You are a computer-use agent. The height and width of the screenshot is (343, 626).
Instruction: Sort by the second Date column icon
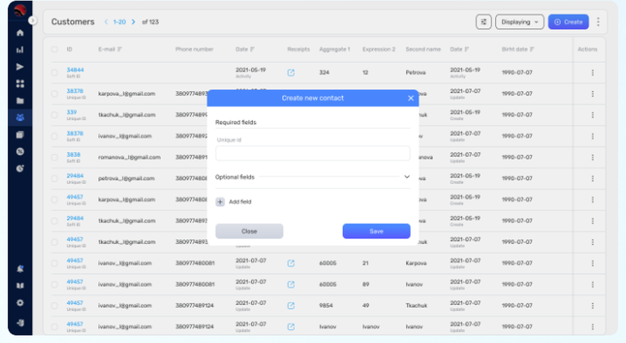467,49
